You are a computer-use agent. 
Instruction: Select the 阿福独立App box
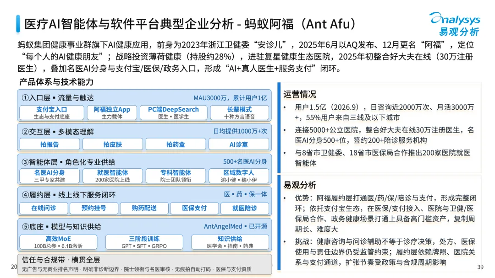112,113
